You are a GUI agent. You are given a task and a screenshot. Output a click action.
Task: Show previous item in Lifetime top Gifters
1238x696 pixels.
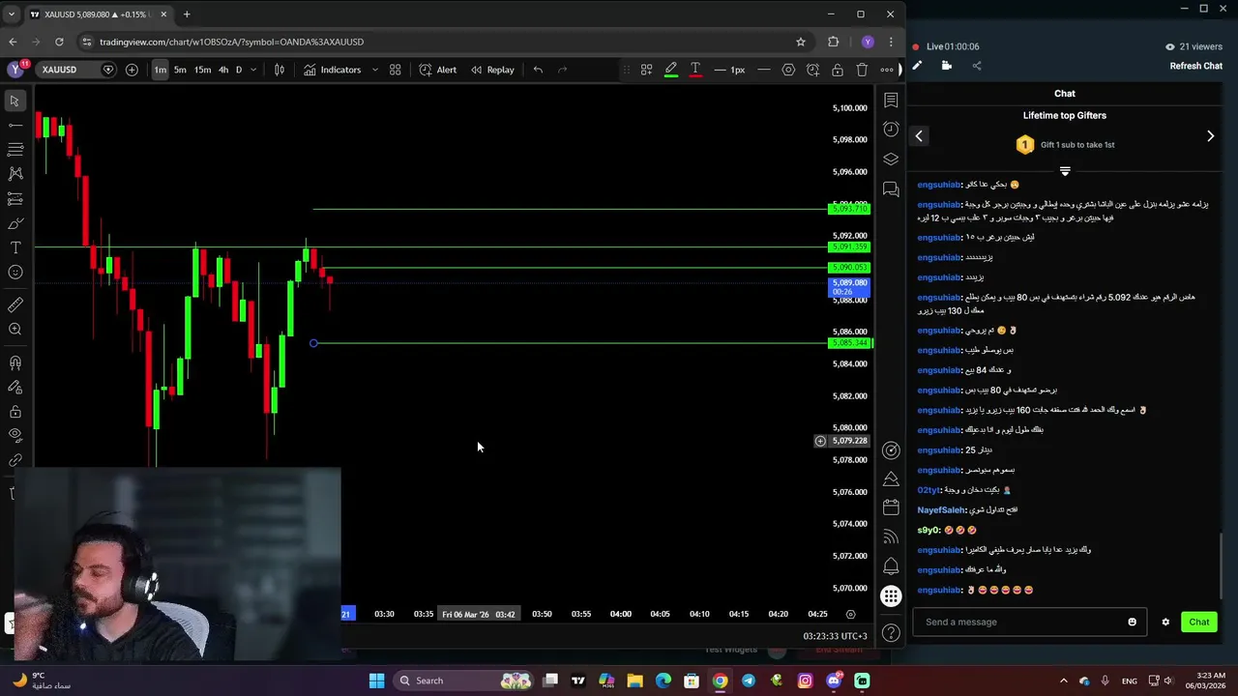919,136
